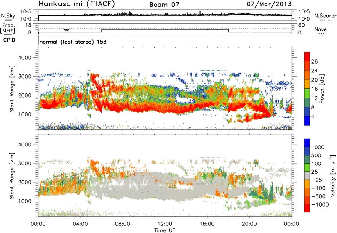Click the 'N.Sky' legend label
The width and height of the screenshot is (337, 233).
[8, 16]
